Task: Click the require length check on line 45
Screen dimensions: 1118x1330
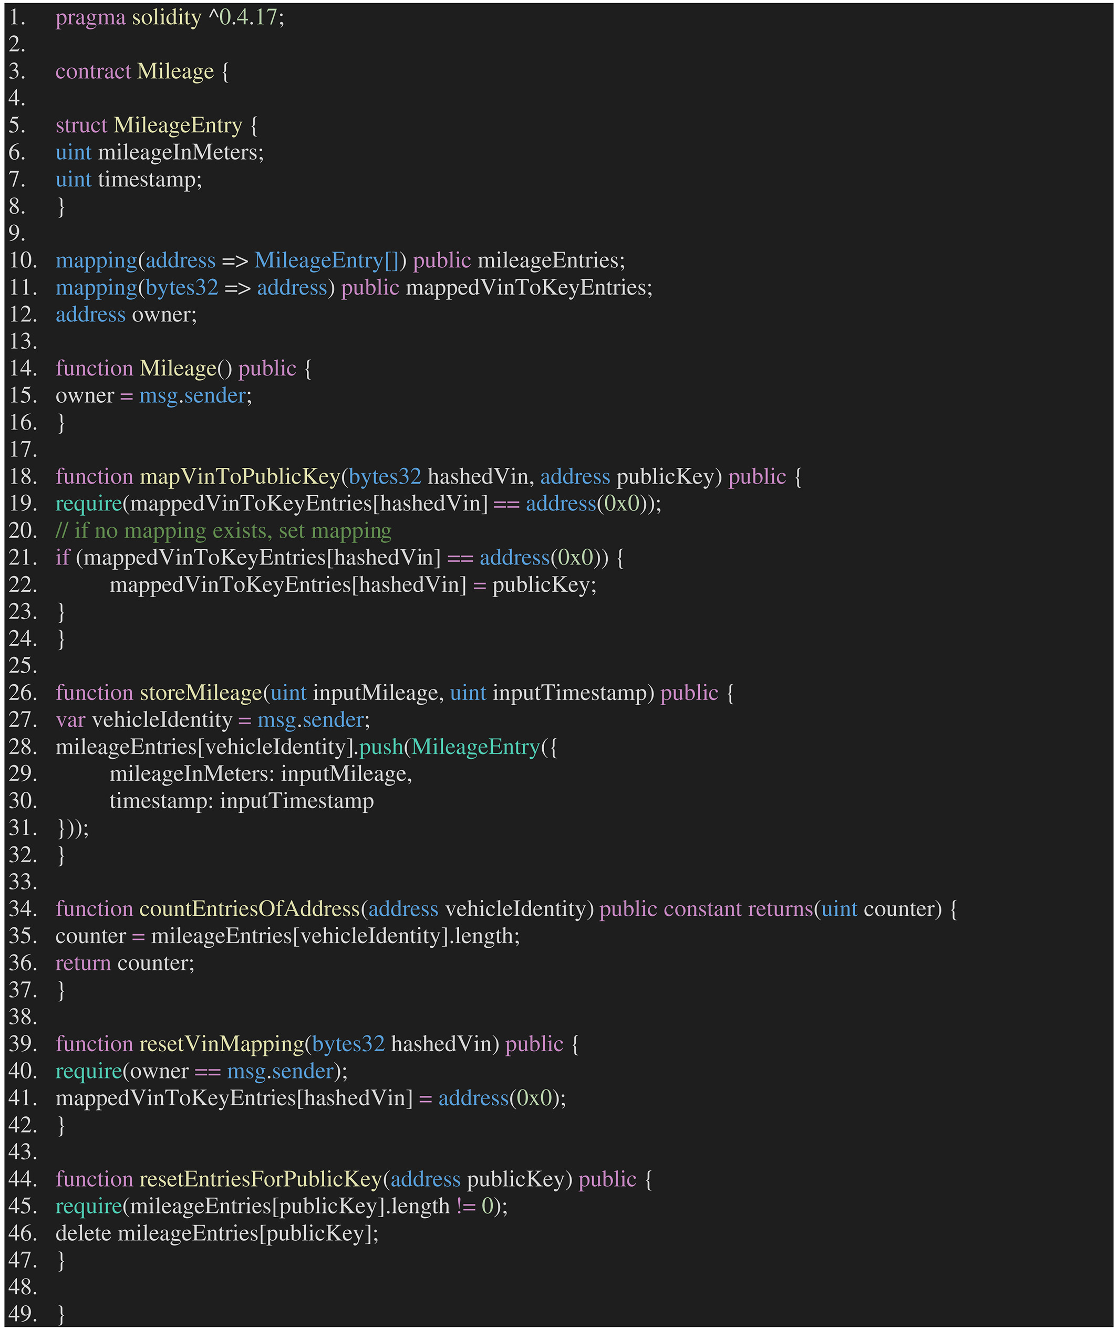Action: [282, 1207]
